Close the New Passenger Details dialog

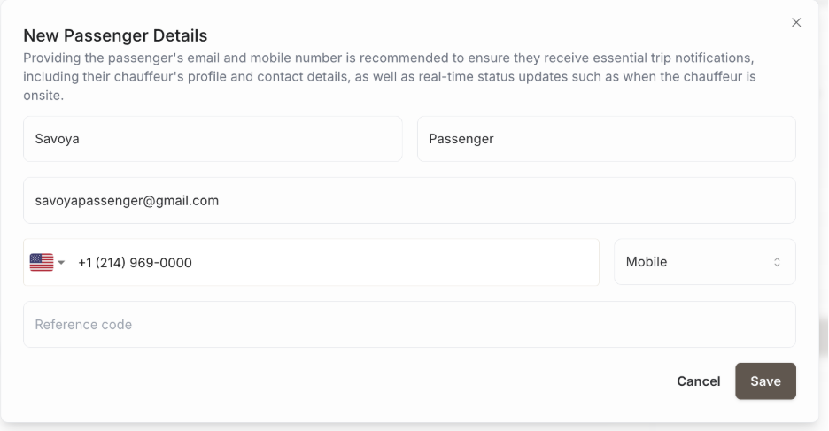pyautogui.click(x=795, y=22)
